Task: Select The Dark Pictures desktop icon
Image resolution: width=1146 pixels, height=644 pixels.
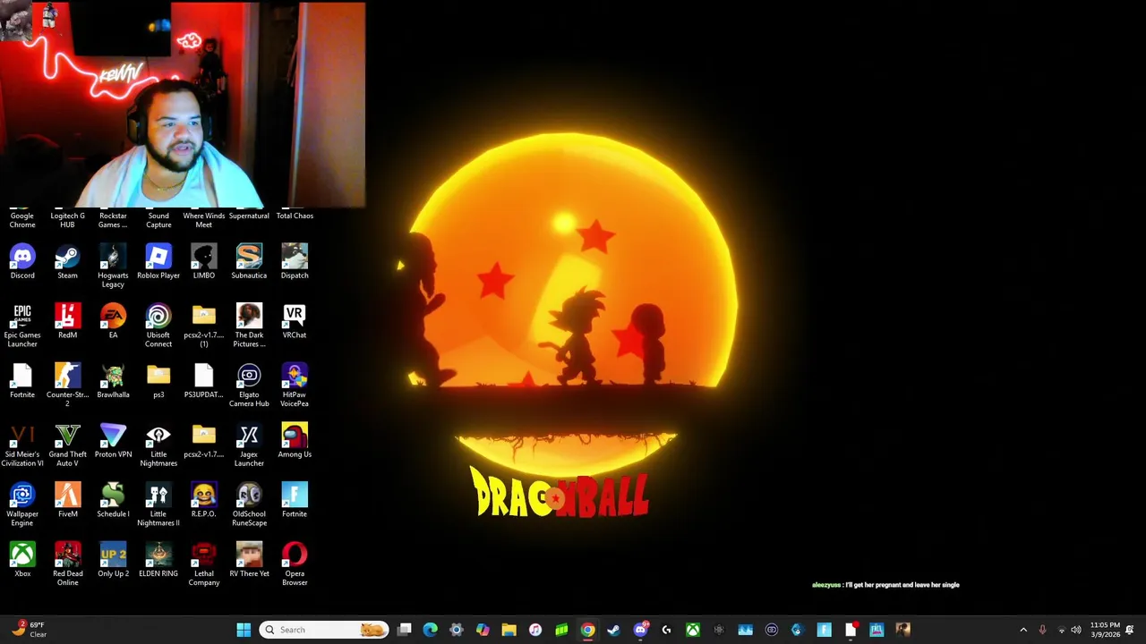Action: [x=249, y=326]
